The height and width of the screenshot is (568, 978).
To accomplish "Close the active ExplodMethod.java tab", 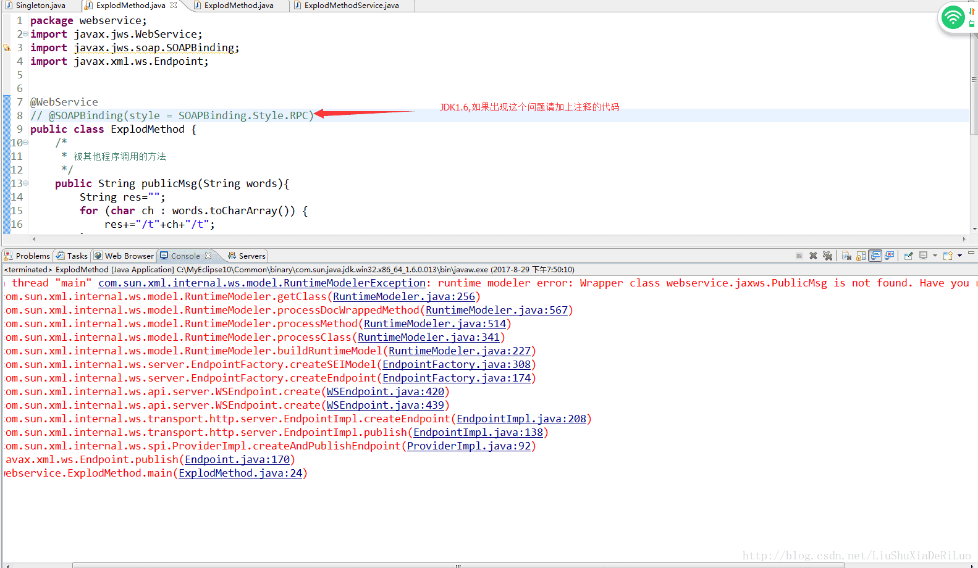I will [x=174, y=5].
